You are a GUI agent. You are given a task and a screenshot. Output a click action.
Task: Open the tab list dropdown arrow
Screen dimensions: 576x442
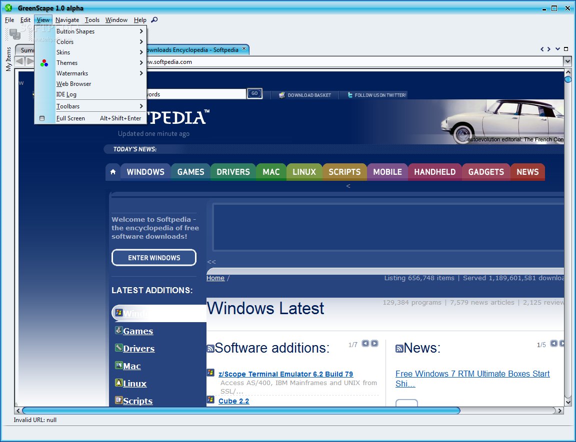[557, 49]
